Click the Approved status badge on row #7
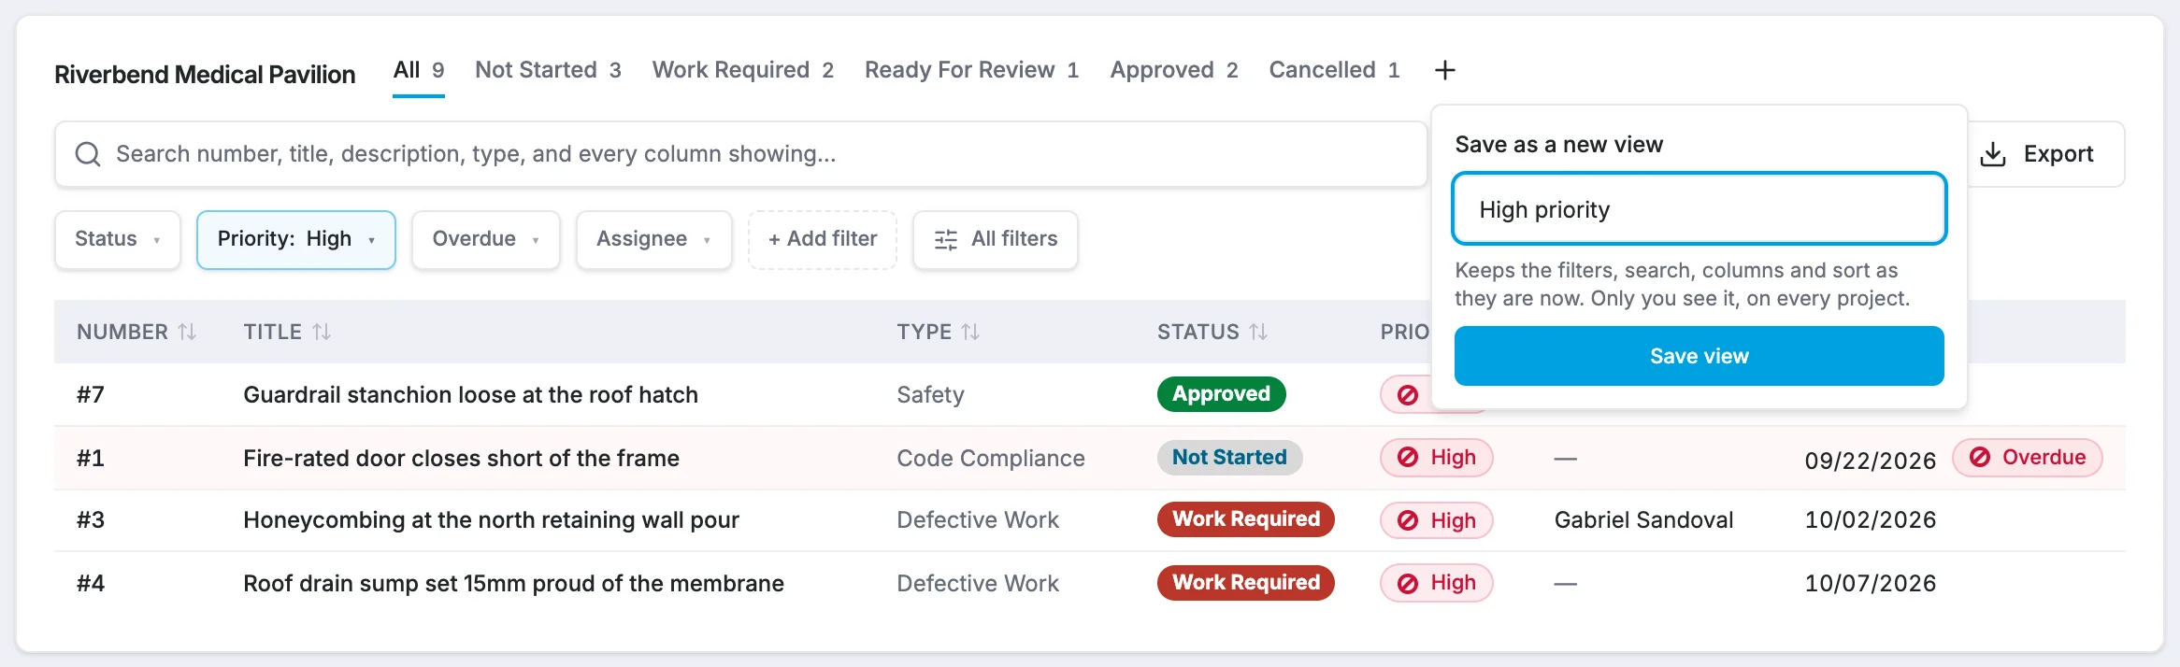 1222,394
